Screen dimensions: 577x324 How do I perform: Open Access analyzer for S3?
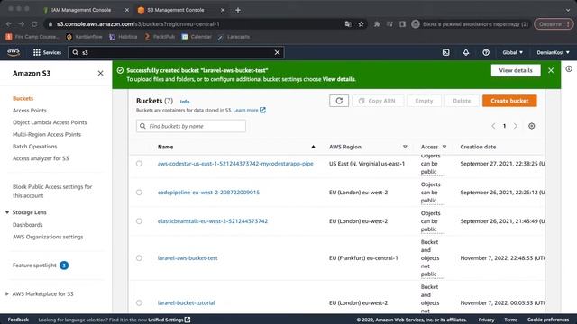click(41, 158)
